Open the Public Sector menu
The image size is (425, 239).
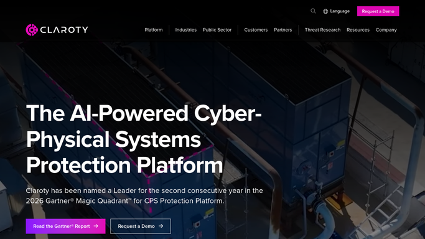point(217,30)
